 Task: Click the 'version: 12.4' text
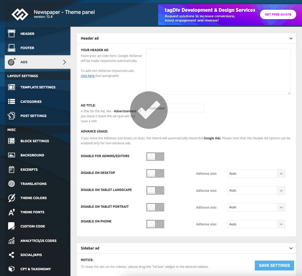pos(43,17)
